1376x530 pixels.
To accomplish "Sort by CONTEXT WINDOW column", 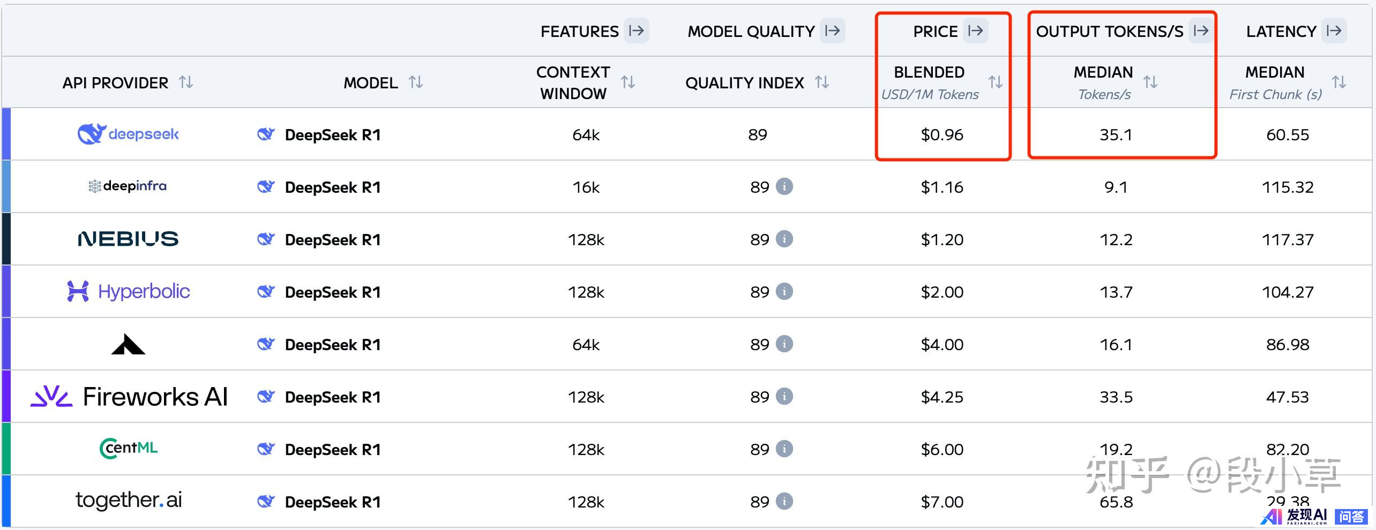I will click(628, 82).
